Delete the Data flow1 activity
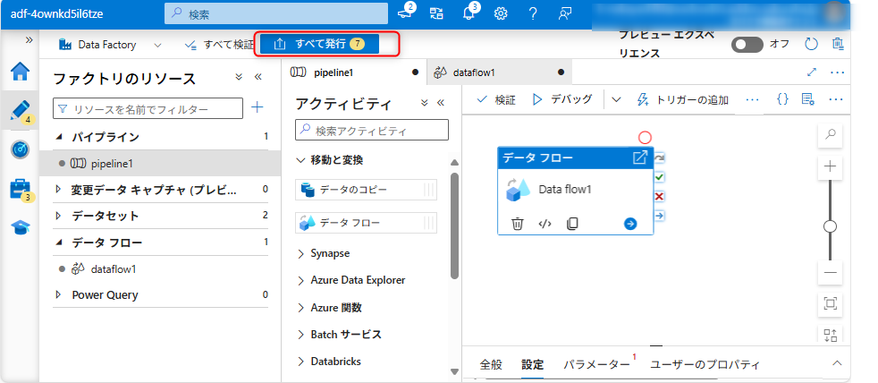The image size is (878, 383). 518,224
